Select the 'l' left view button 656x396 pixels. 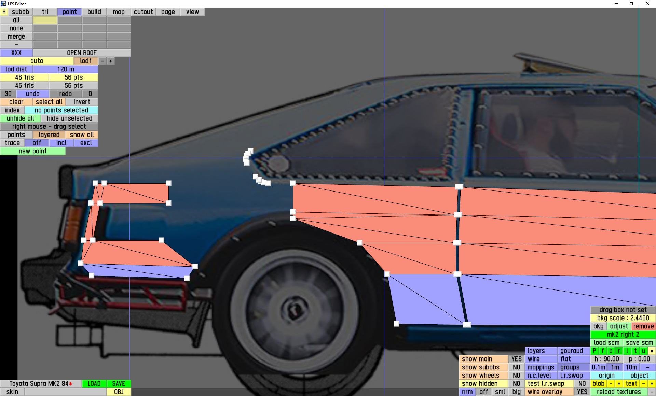627,351
